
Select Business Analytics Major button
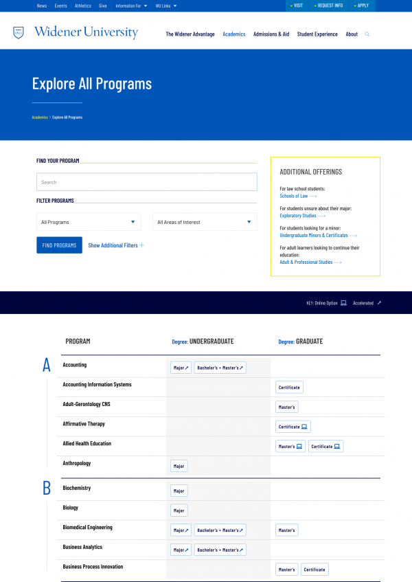pos(181,550)
